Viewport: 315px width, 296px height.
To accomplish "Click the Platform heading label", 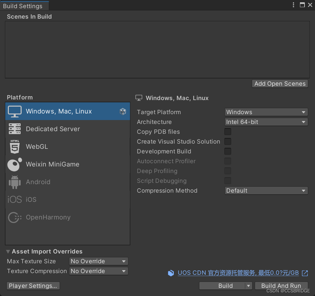I will pyautogui.click(x=20, y=97).
